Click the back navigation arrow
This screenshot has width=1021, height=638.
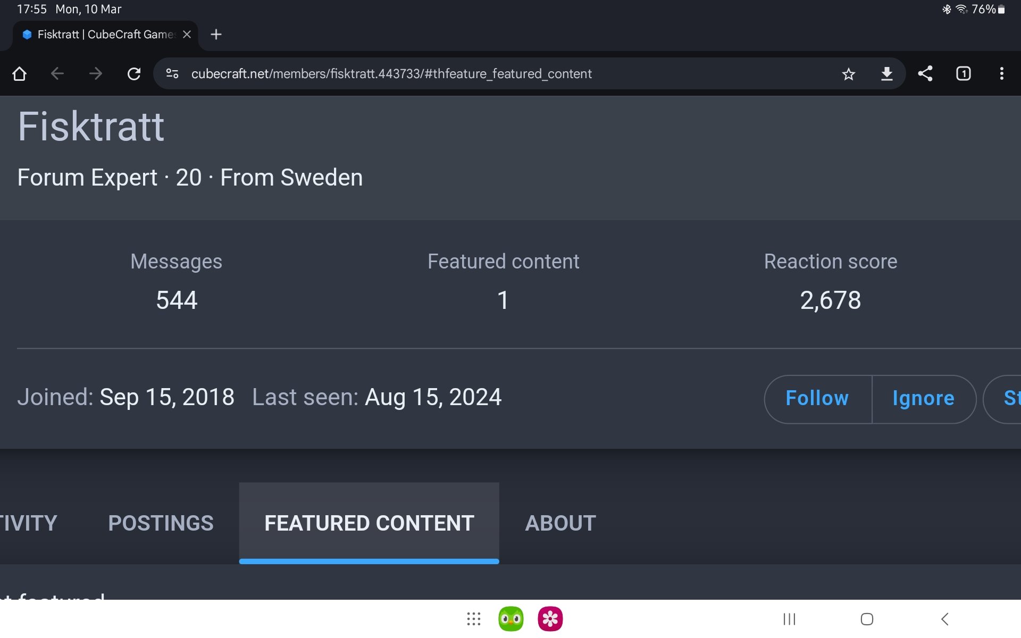pyautogui.click(x=57, y=73)
